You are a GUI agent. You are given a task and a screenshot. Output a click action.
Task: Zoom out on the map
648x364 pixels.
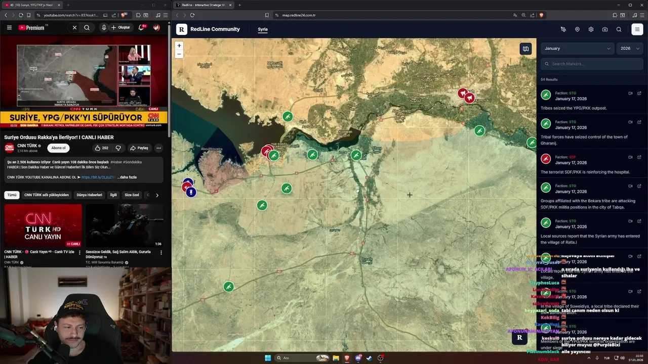pyautogui.click(x=179, y=54)
